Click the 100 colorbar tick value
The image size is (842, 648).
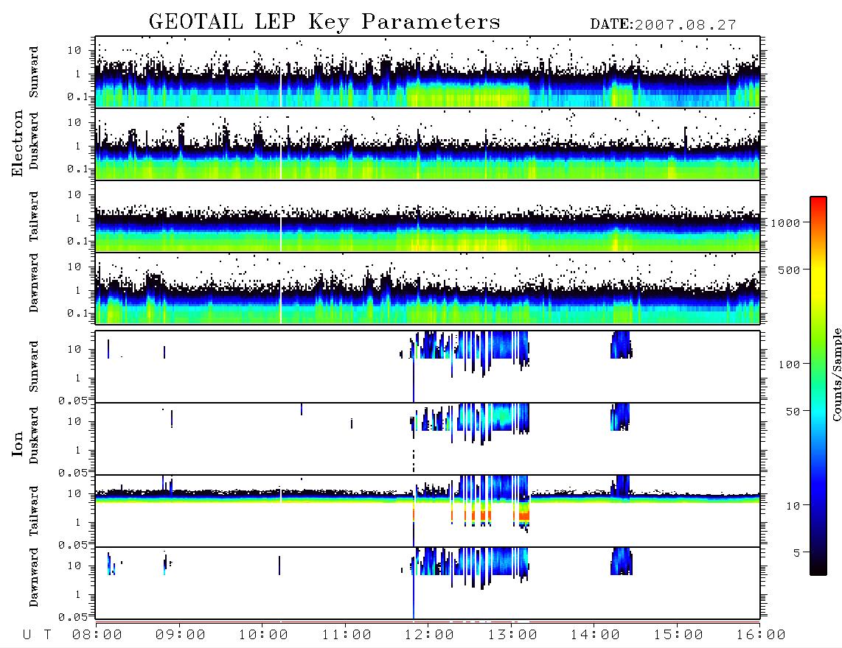(789, 364)
